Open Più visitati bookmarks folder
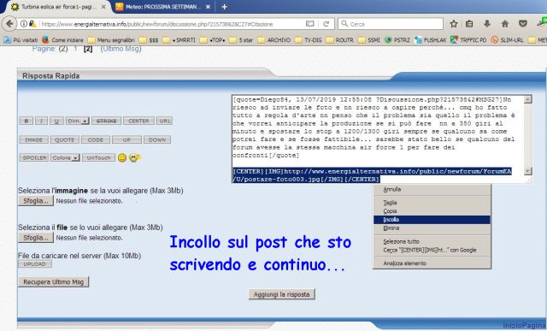 (x=21, y=40)
